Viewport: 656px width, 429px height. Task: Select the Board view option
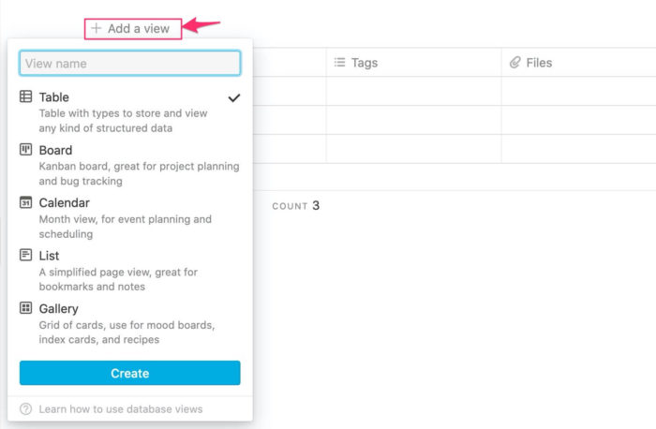129,166
